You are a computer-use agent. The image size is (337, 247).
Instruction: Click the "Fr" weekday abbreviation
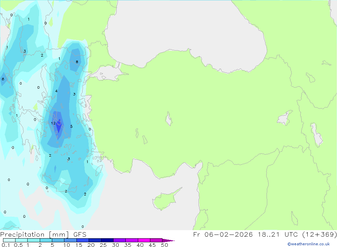click(196, 235)
